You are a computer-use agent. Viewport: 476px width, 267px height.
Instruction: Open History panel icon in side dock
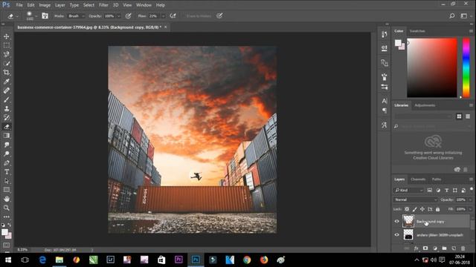click(x=385, y=34)
